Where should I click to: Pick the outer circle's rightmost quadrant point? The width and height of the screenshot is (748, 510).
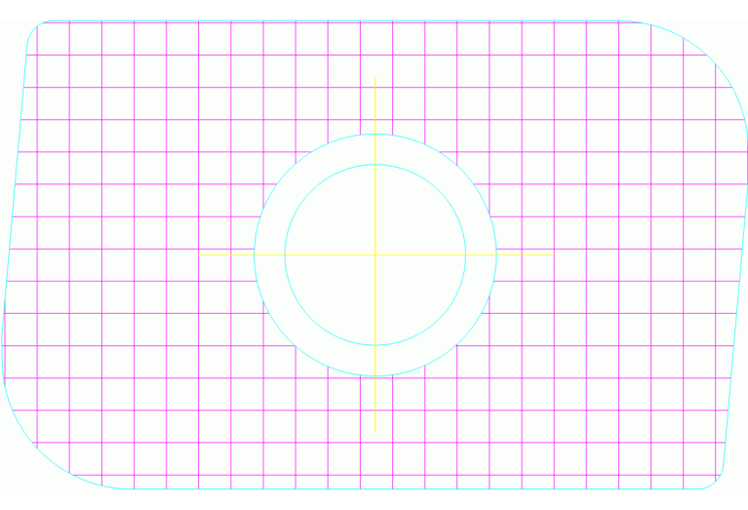click(497, 255)
